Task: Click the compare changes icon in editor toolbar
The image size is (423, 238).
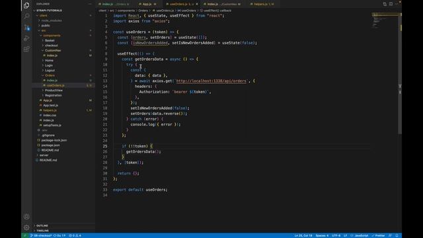Action: 385,4
